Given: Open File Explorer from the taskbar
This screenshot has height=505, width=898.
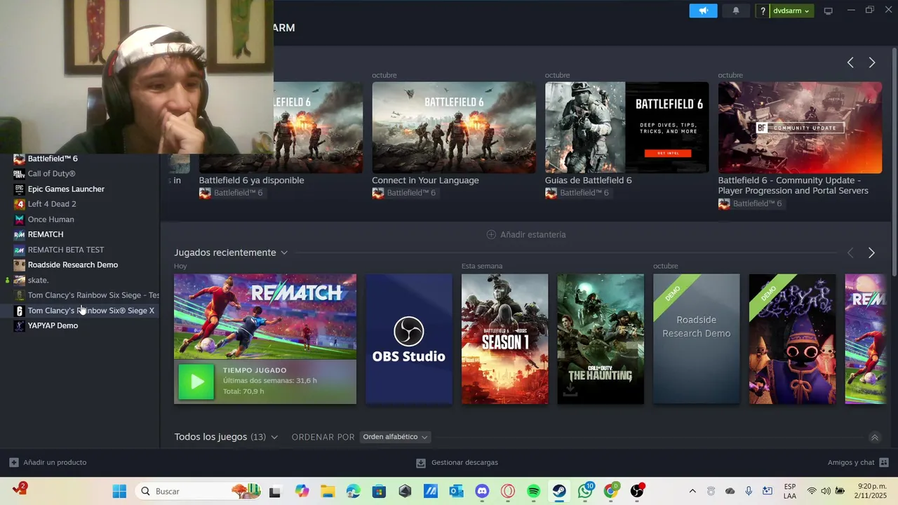Looking at the screenshot, I should pos(328,491).
